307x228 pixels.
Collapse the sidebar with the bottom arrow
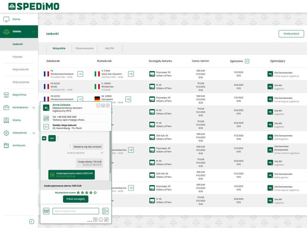point(31,221)
